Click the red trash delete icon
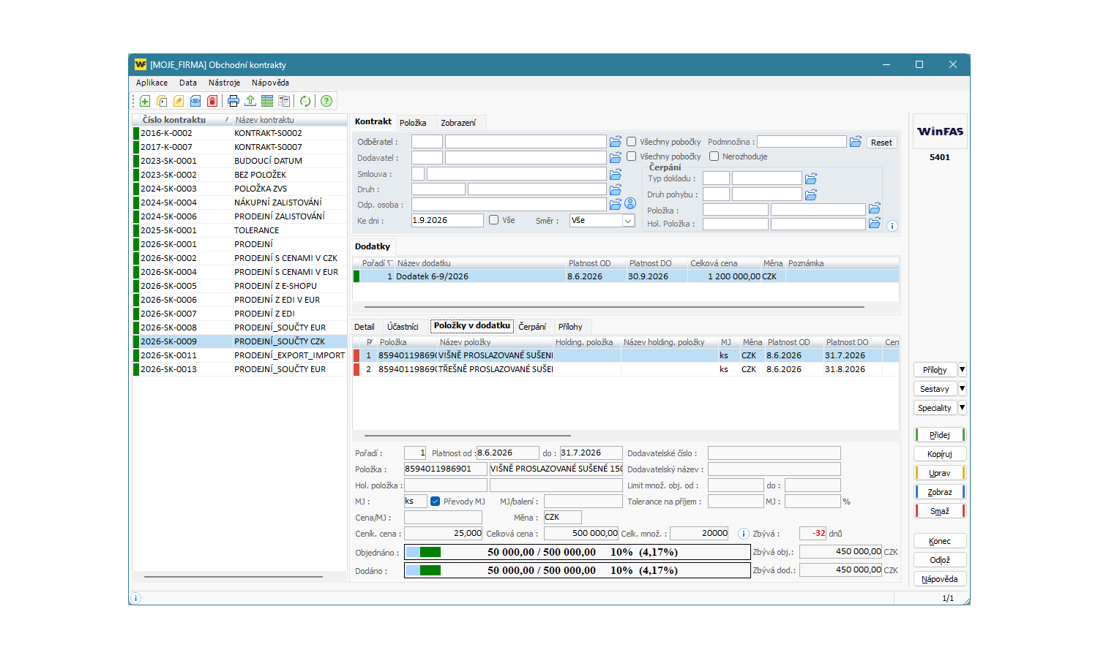Viewport: 1098px width, 658px height. tap(212, 101)
